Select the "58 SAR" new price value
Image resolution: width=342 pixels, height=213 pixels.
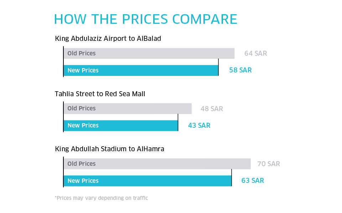coord(240,70)
